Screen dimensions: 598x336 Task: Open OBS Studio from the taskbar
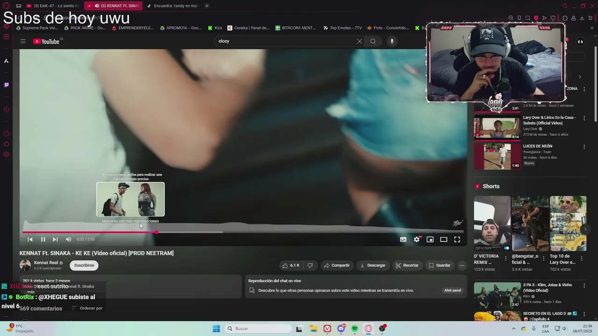[383, 329]
